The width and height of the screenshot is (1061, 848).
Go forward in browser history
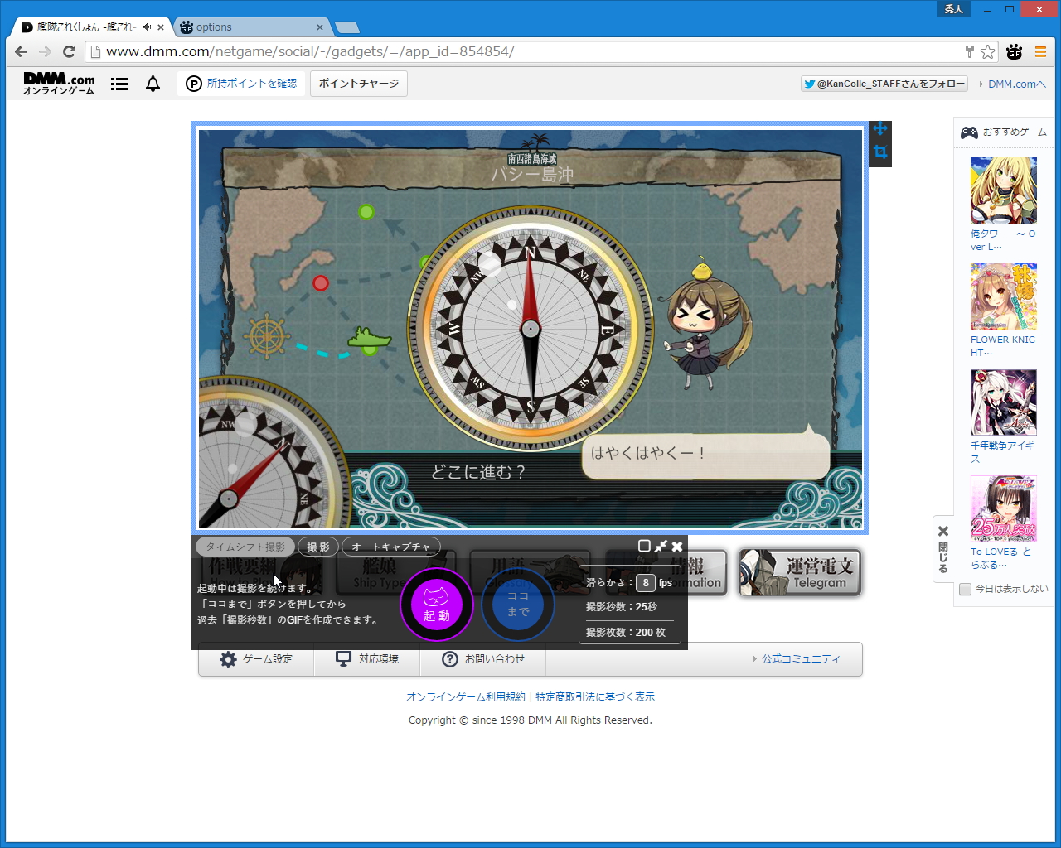[x=46, y=51]
